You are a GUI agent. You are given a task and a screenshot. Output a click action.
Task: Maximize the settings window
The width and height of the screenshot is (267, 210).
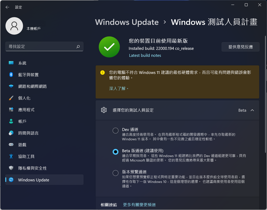pos(246,5)
